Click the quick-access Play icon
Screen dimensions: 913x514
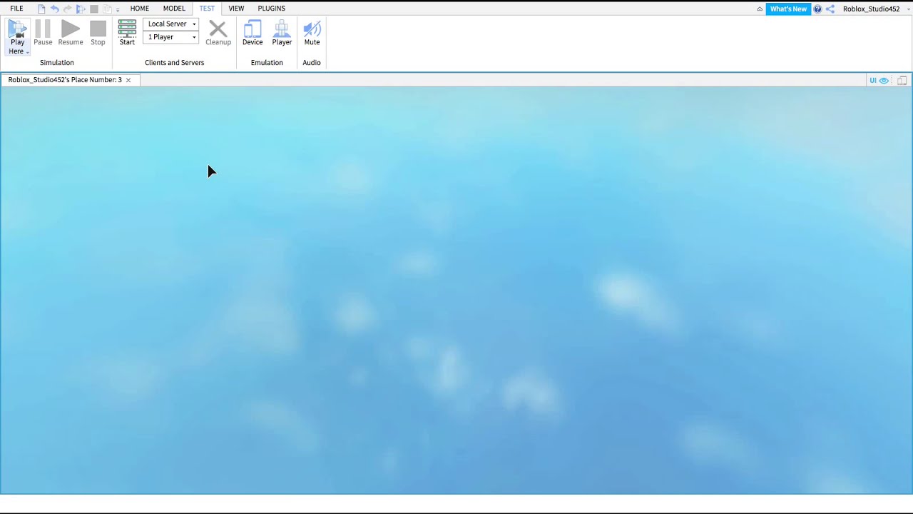(81, 9)
